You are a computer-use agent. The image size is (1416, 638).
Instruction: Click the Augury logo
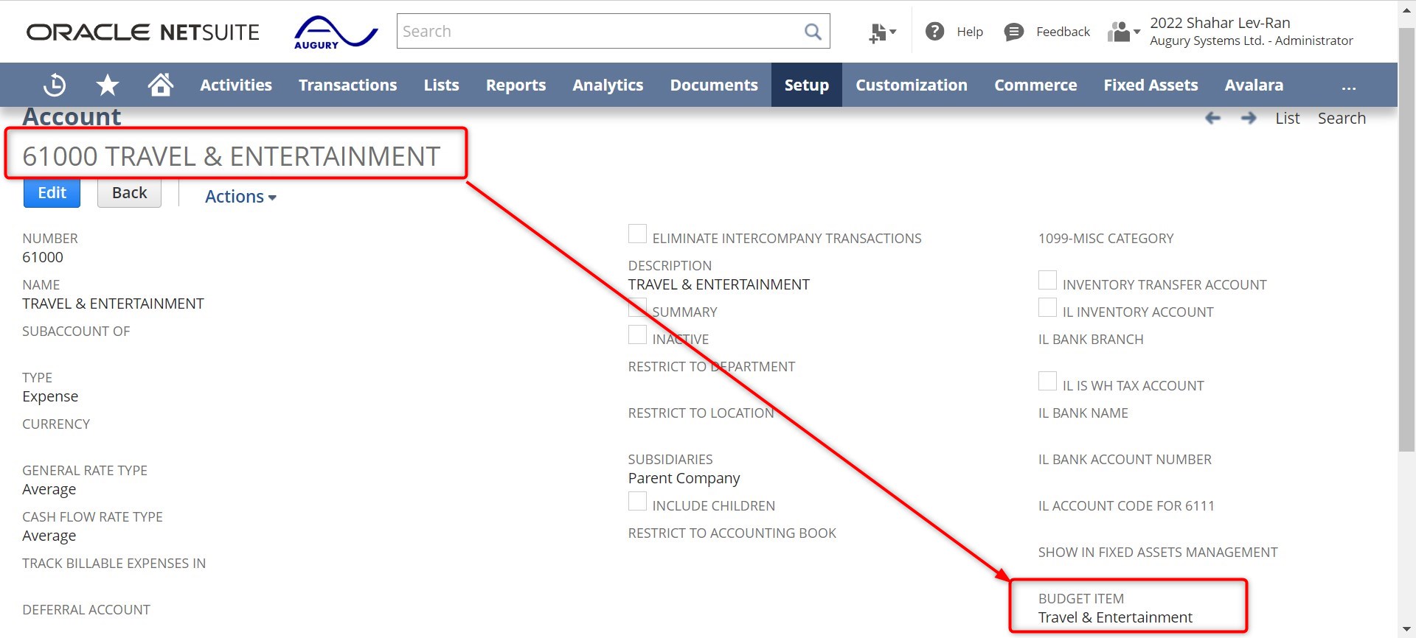(x=336, y=32)
